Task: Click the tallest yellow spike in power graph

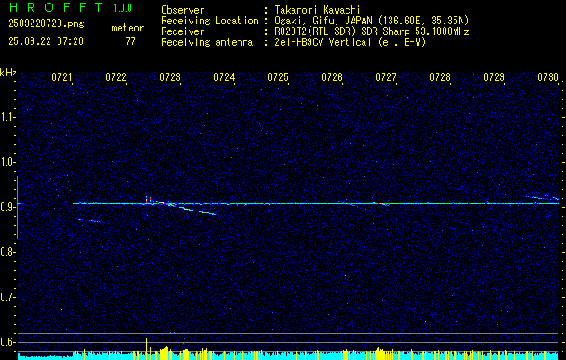Action: click(146, 348)
